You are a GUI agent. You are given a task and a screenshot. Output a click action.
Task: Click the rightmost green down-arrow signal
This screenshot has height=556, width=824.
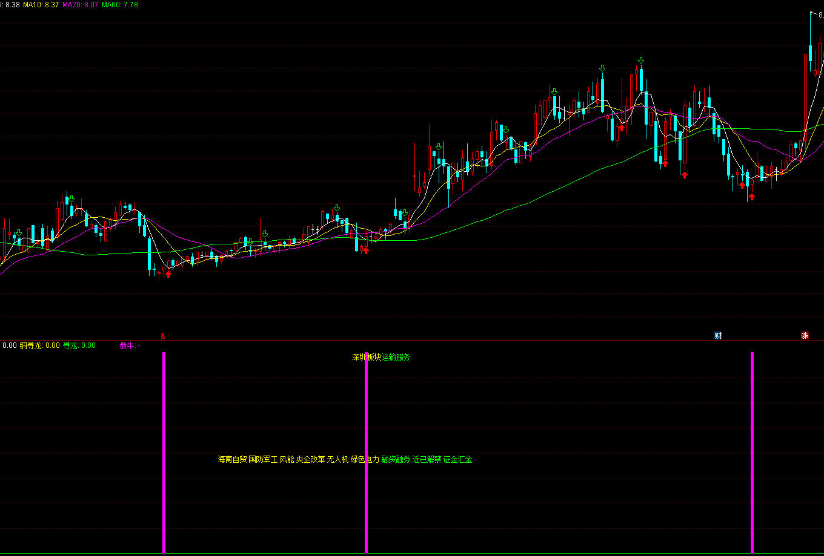[x=641, y=60]
